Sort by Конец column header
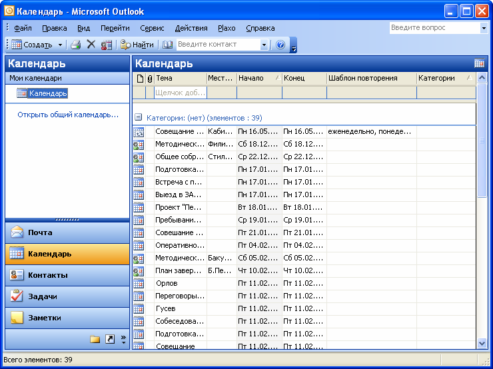The image size is (493, 369). 304,79
